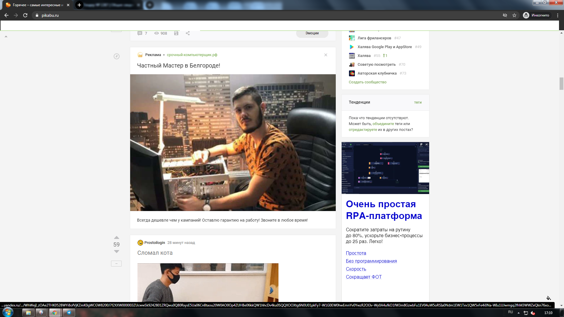
Task: Click the RPA ad screenshot image
Action: [x=385, y=168]
